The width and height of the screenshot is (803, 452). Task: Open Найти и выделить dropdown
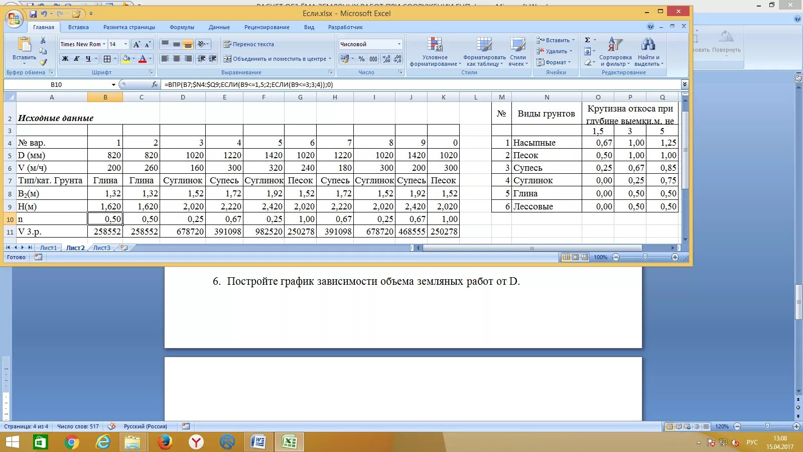pos(648,52)
